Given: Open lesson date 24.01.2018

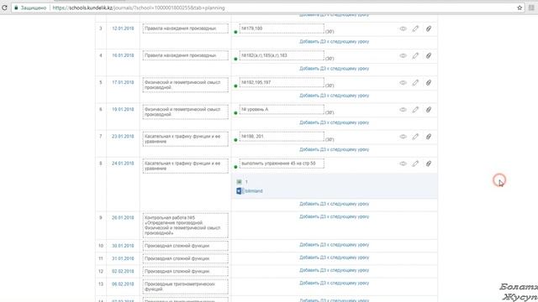Looking at the screenshot, I should coord(123,164).
